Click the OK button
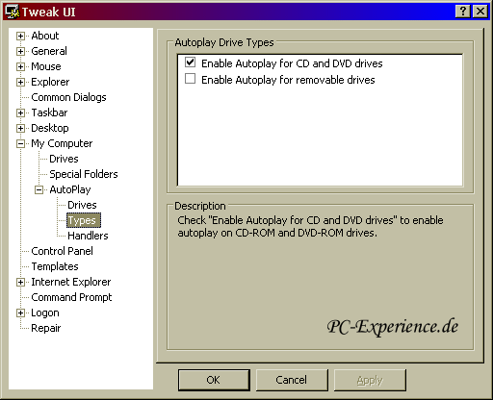 (214, 380)
